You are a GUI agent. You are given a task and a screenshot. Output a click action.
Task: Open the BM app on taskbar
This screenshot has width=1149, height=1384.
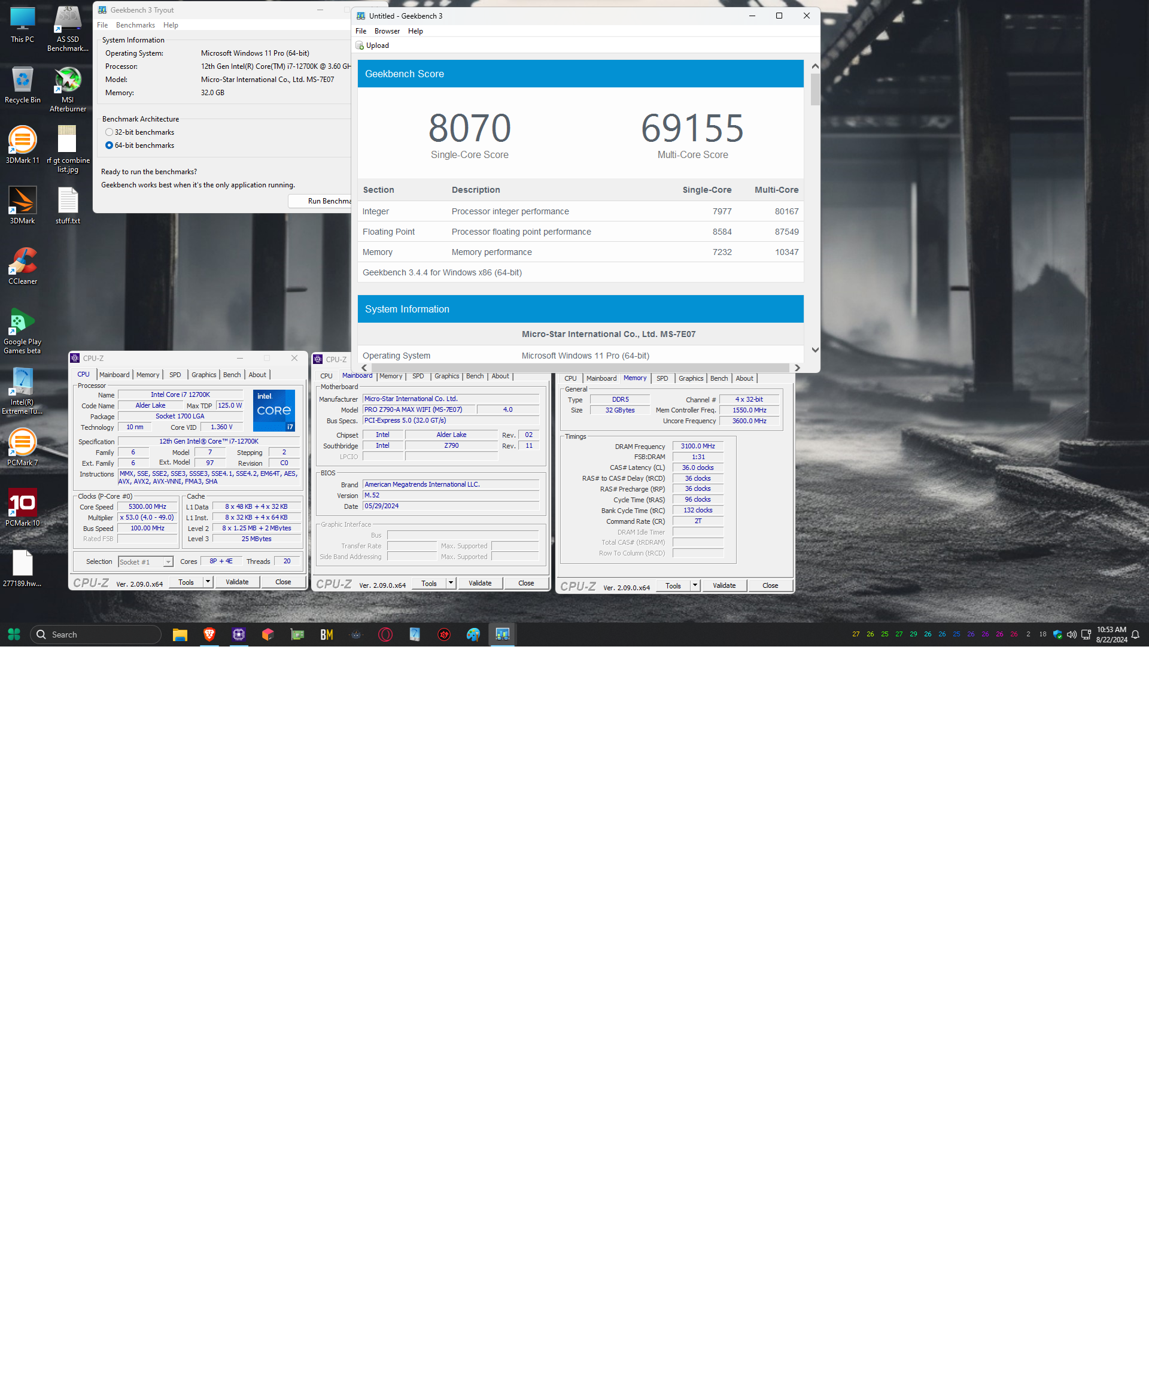[327, 634]
